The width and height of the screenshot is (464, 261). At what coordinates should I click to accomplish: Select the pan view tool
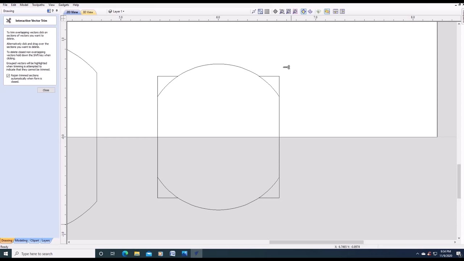click(x=275, y=12)
